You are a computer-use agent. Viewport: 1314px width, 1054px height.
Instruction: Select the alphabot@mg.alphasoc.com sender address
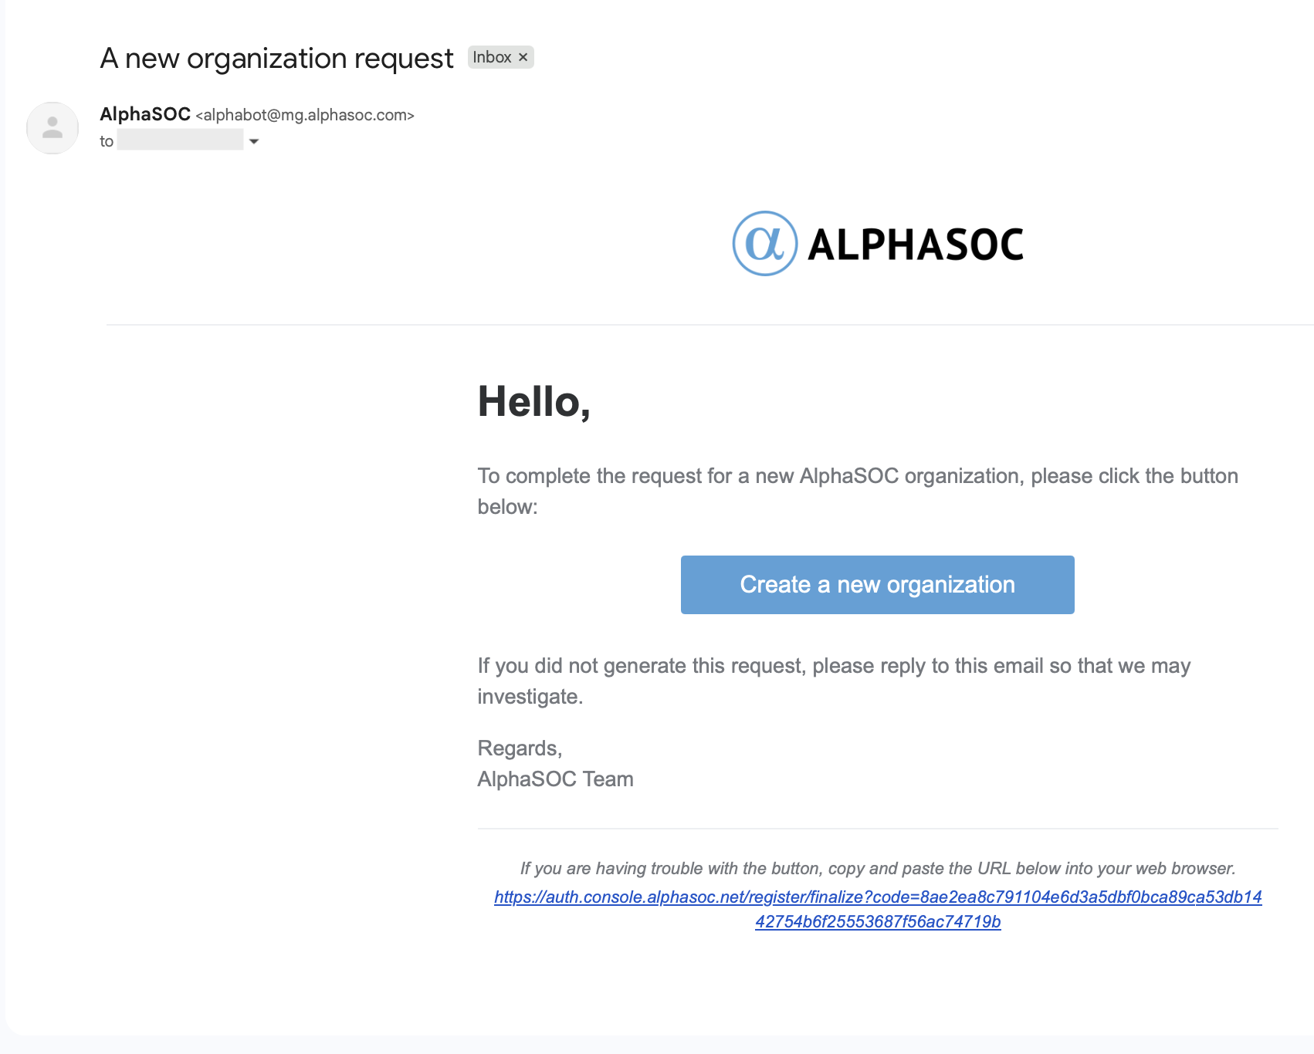(305, 115)
